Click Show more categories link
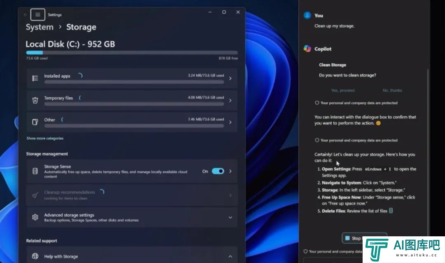 coord(45,138)
